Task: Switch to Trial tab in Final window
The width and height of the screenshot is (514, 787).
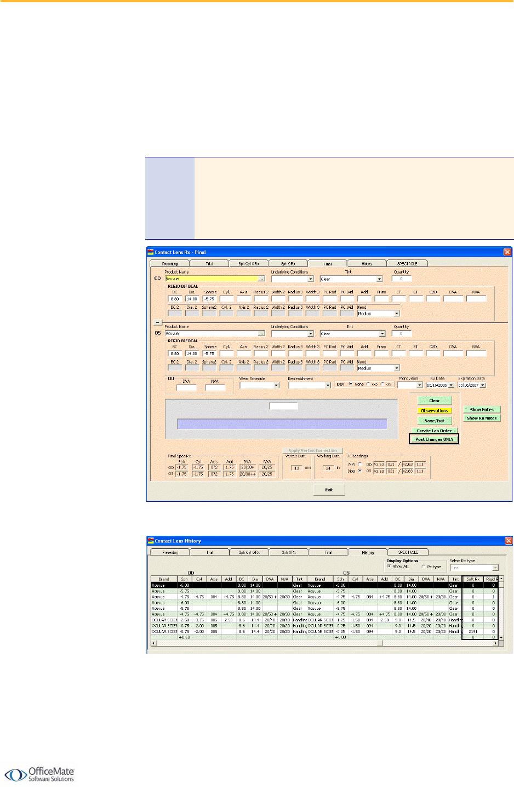Action: [x=209, y=264]
